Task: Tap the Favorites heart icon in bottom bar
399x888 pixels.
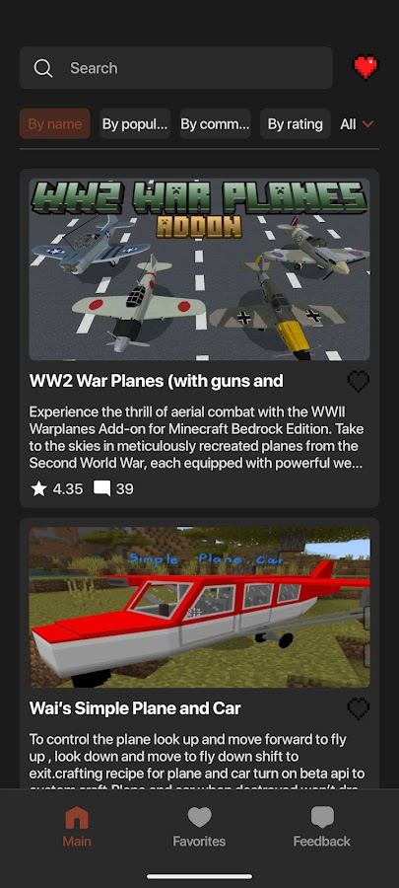Action: tap(199, 817)
